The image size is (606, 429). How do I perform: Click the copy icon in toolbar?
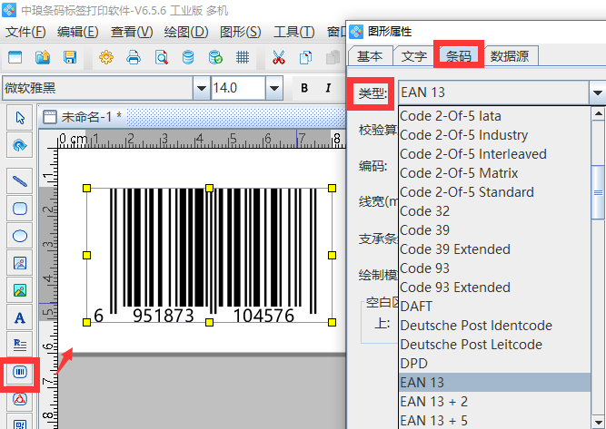(305, 57)
